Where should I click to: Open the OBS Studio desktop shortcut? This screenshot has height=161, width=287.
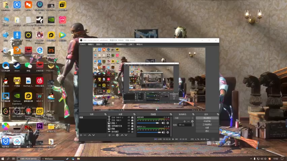(x=17, y=112)
